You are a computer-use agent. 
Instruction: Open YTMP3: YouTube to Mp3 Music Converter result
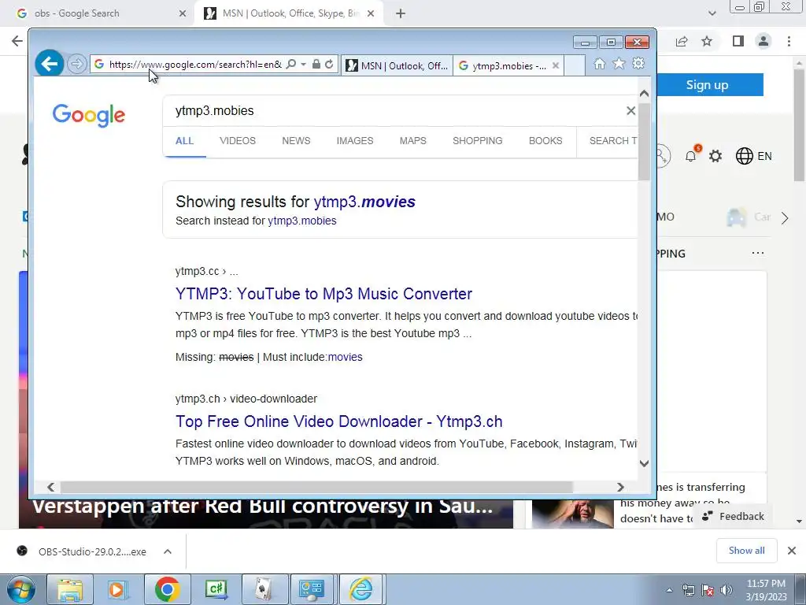point(324,294)
